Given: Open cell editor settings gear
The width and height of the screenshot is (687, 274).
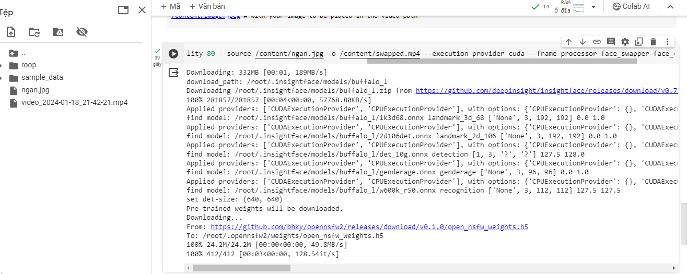Looking at the screenshot, I should [625, 42].
